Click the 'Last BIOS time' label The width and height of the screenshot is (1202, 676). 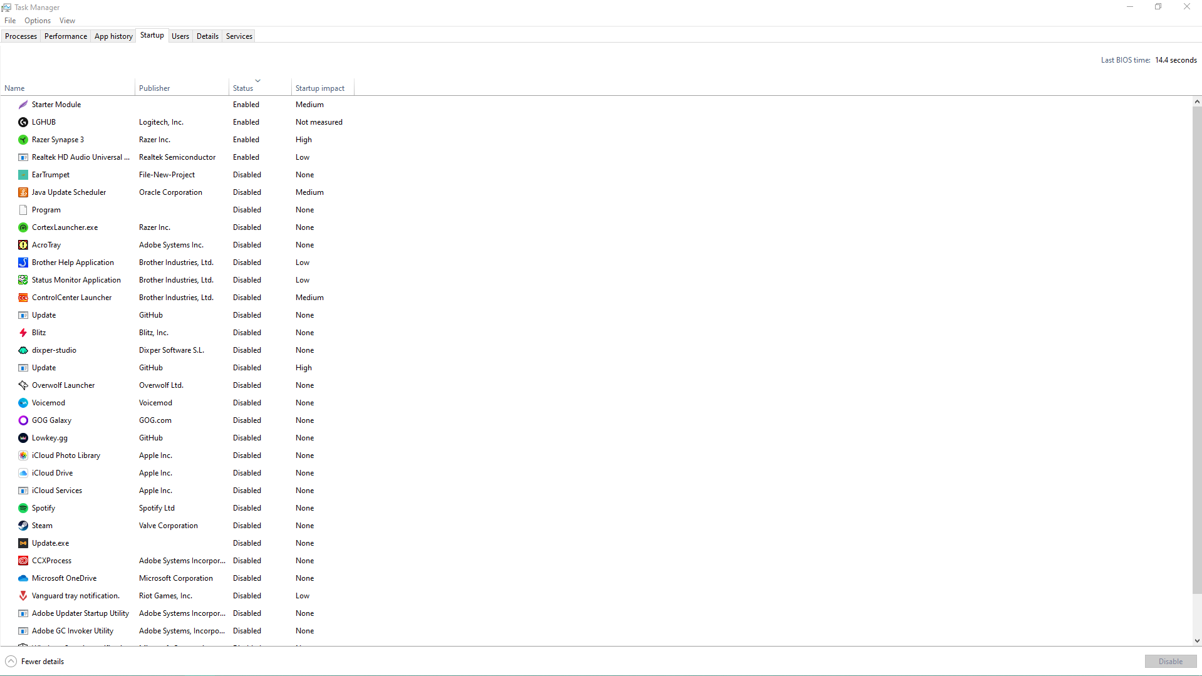[1126, 60]
